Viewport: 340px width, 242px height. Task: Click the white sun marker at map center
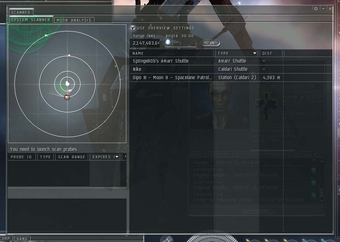[x=68, y=84]
